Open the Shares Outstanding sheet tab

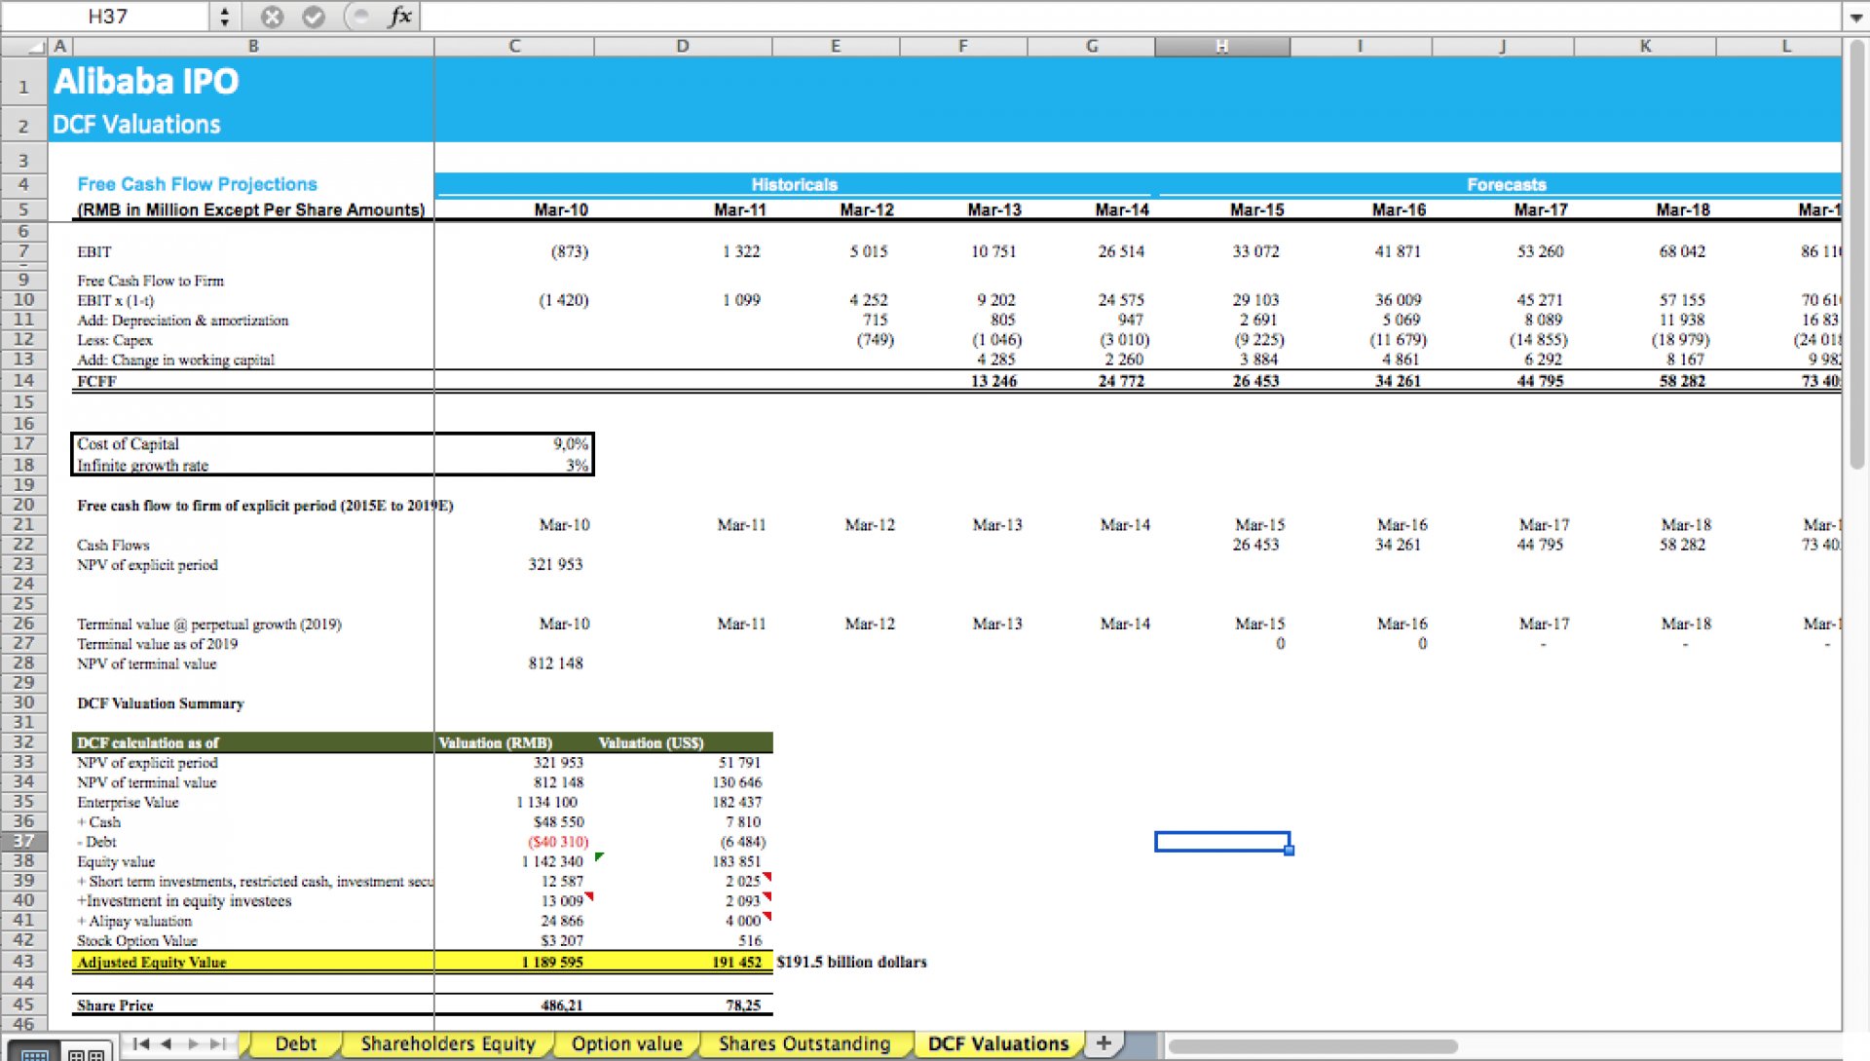(x=804, y=1043)
